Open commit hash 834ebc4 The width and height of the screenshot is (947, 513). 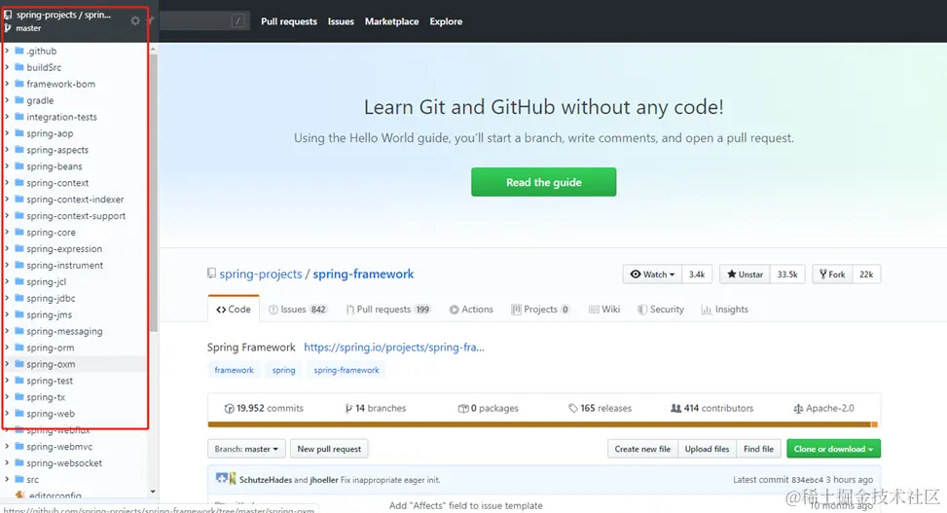[x=807, y=480]
